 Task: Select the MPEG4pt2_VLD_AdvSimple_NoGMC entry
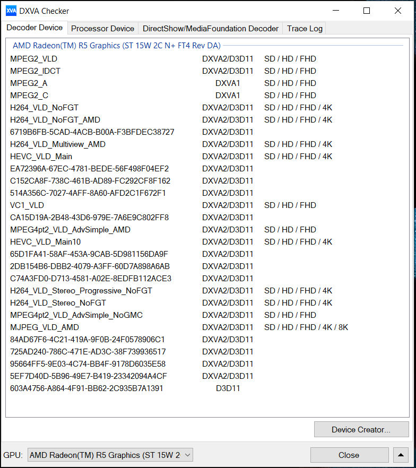click(x=76, y=315)
